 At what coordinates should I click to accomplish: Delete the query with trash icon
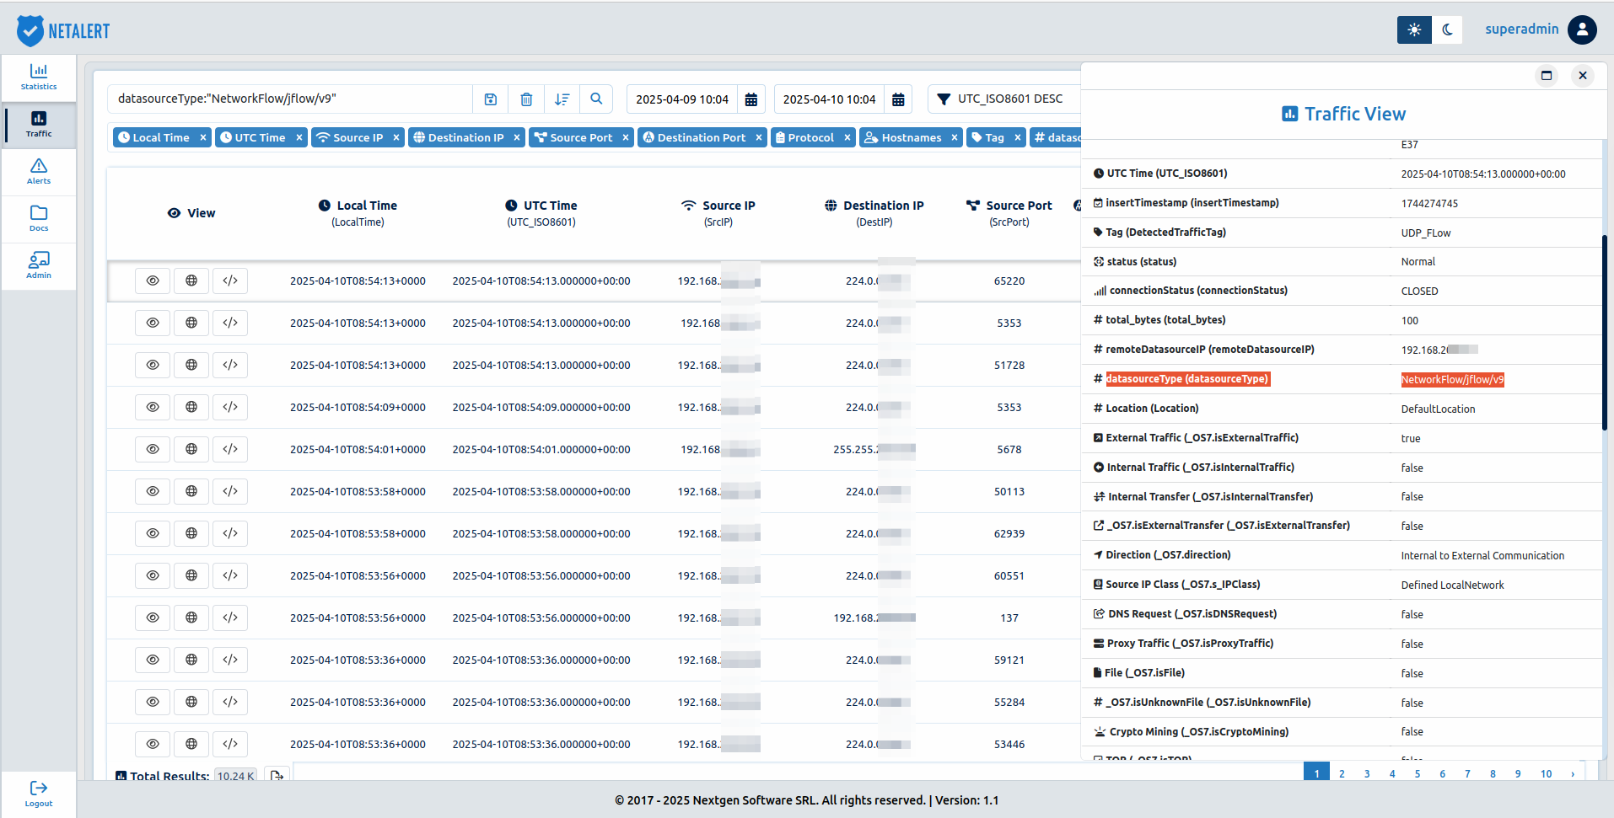point(526,99)
